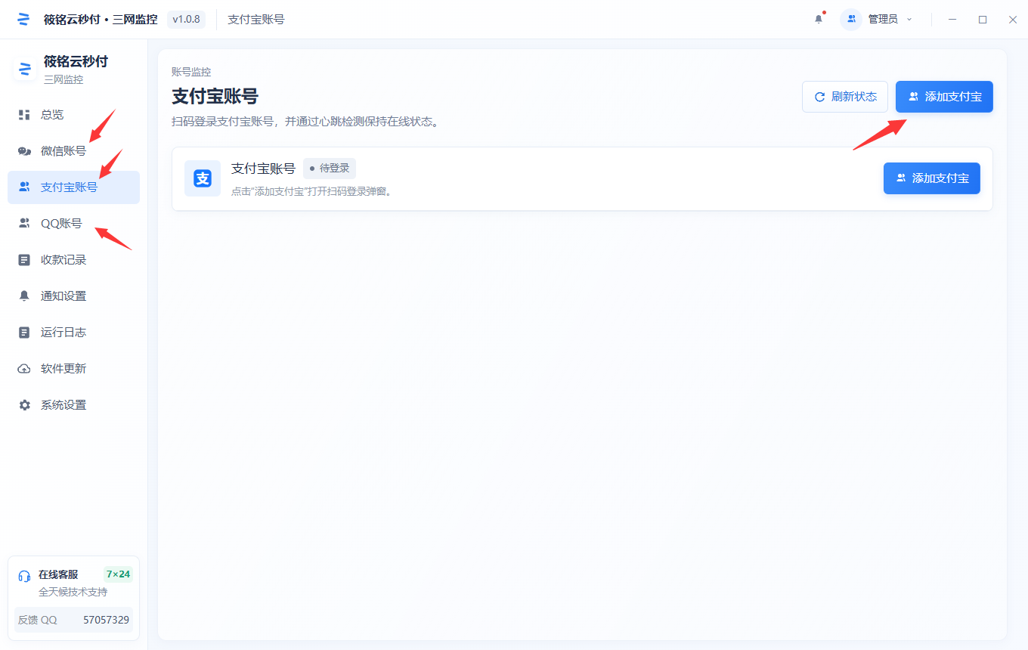Click the 软件更新 cloud upload icon
Screen dimensions: 1028x650
click(24, 369)
